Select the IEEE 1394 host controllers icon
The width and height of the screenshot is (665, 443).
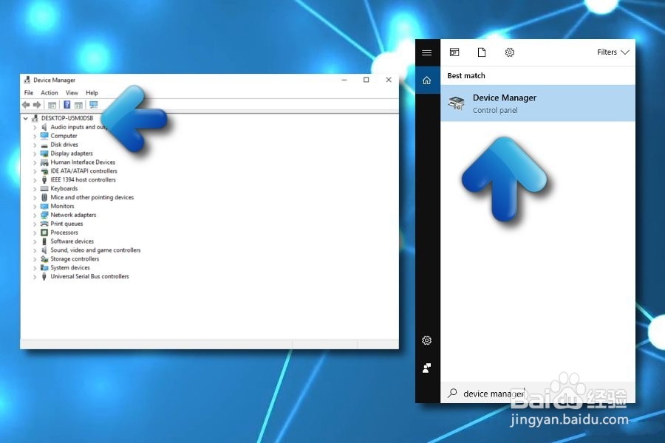44,179
